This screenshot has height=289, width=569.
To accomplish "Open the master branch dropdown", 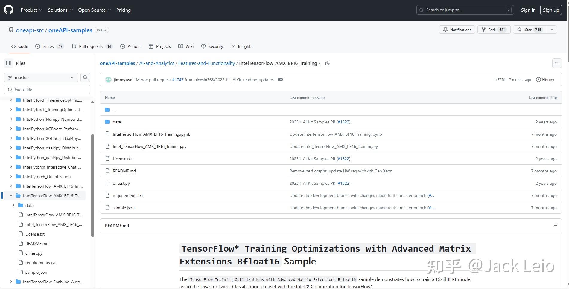I will 41,77.
